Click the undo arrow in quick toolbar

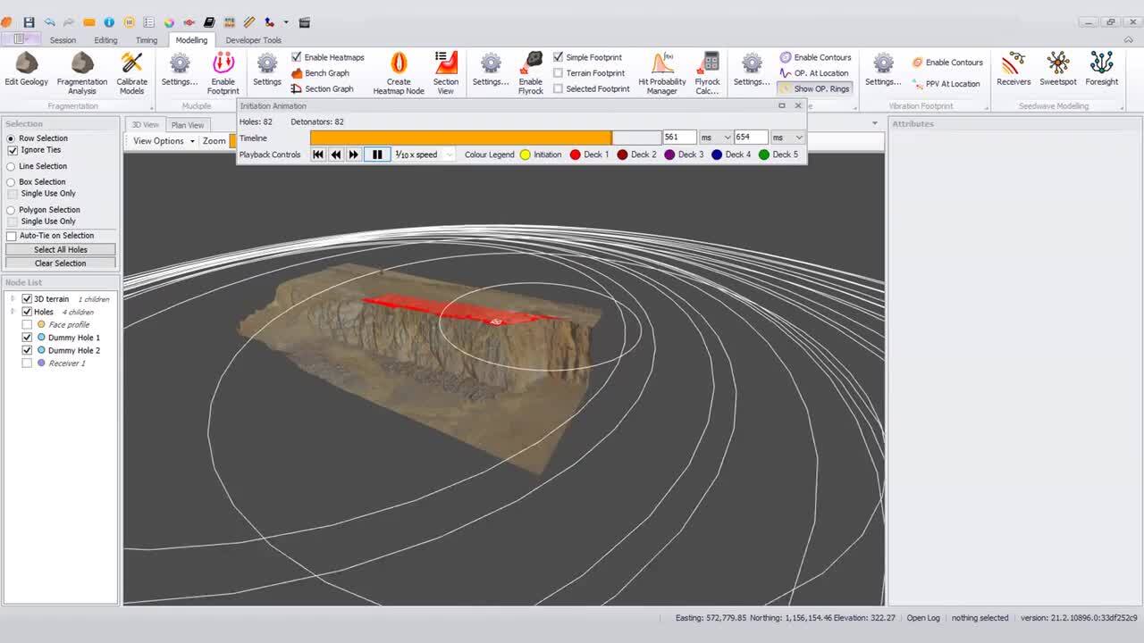click(49, 22)
